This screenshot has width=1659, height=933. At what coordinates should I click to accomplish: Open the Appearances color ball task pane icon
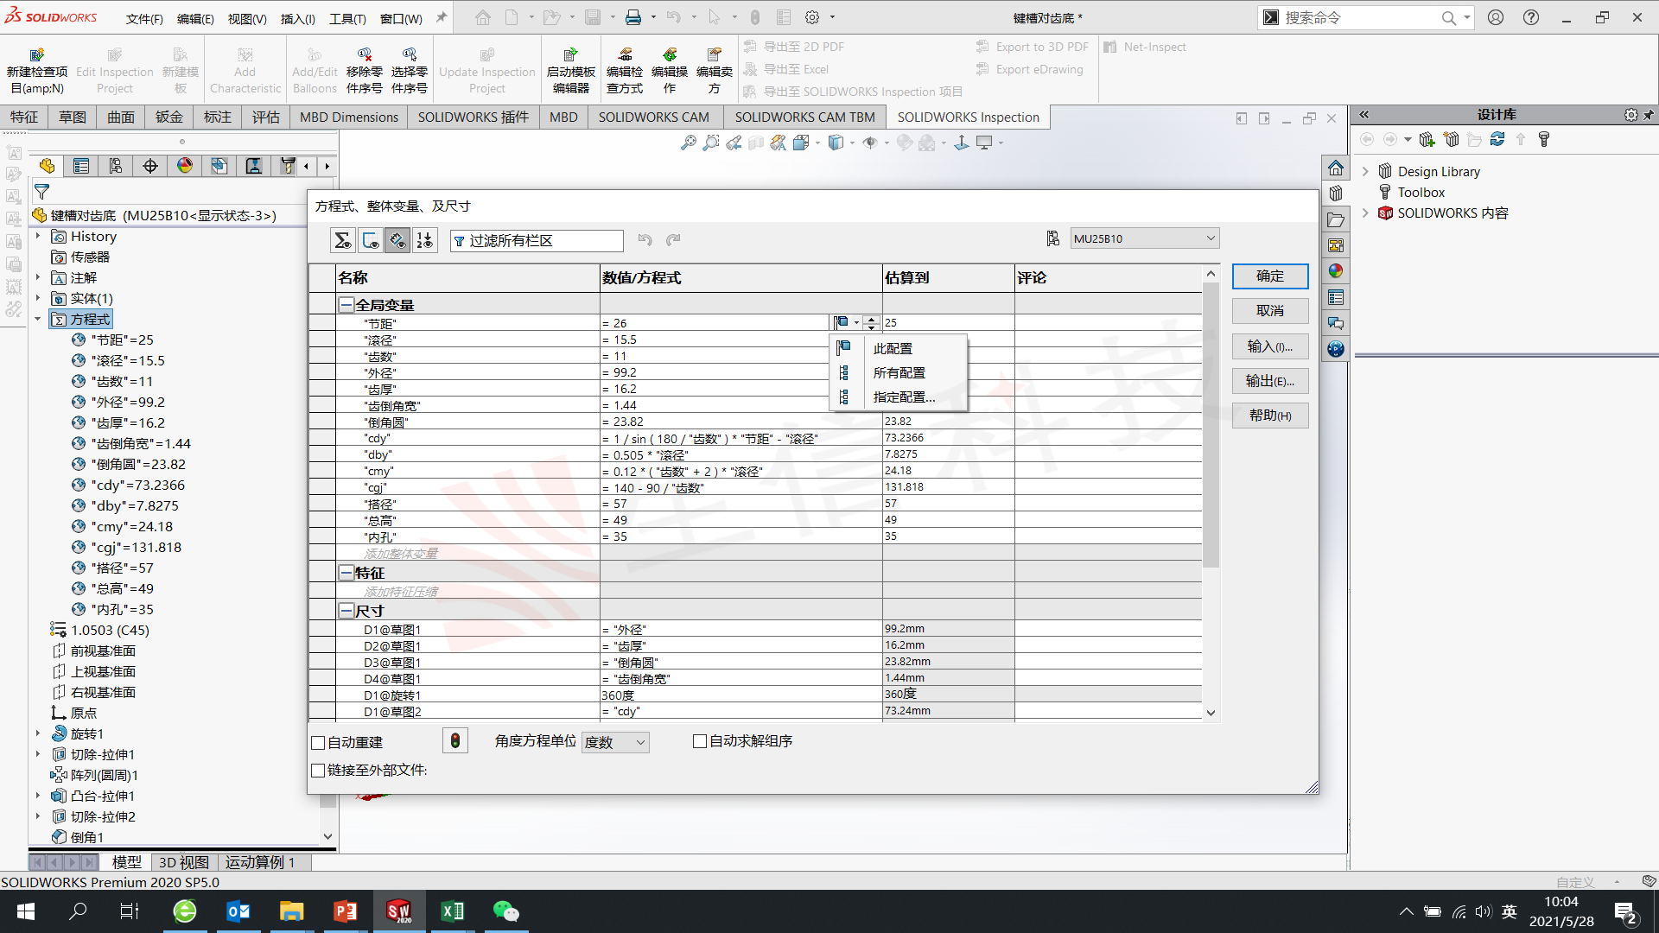point(1336,271)
